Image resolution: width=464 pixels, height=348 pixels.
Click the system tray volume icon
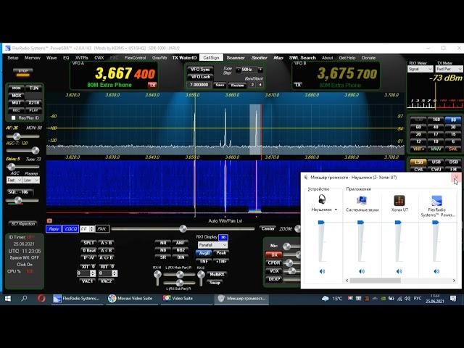pyautogui.click(x=407, y=299)
